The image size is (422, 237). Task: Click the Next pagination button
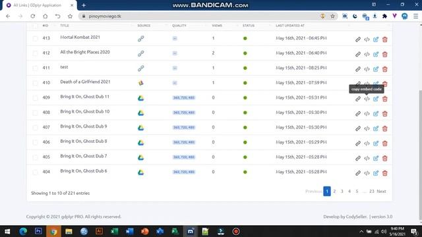381,192
